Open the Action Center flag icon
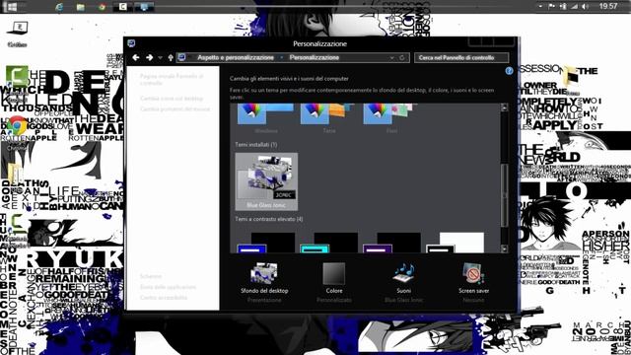Viewport: 631px width, 355px height. pyautogui.click(x=551, y=7)
